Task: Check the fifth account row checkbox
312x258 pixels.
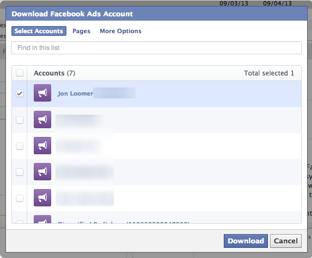Action: click(20, 198)
